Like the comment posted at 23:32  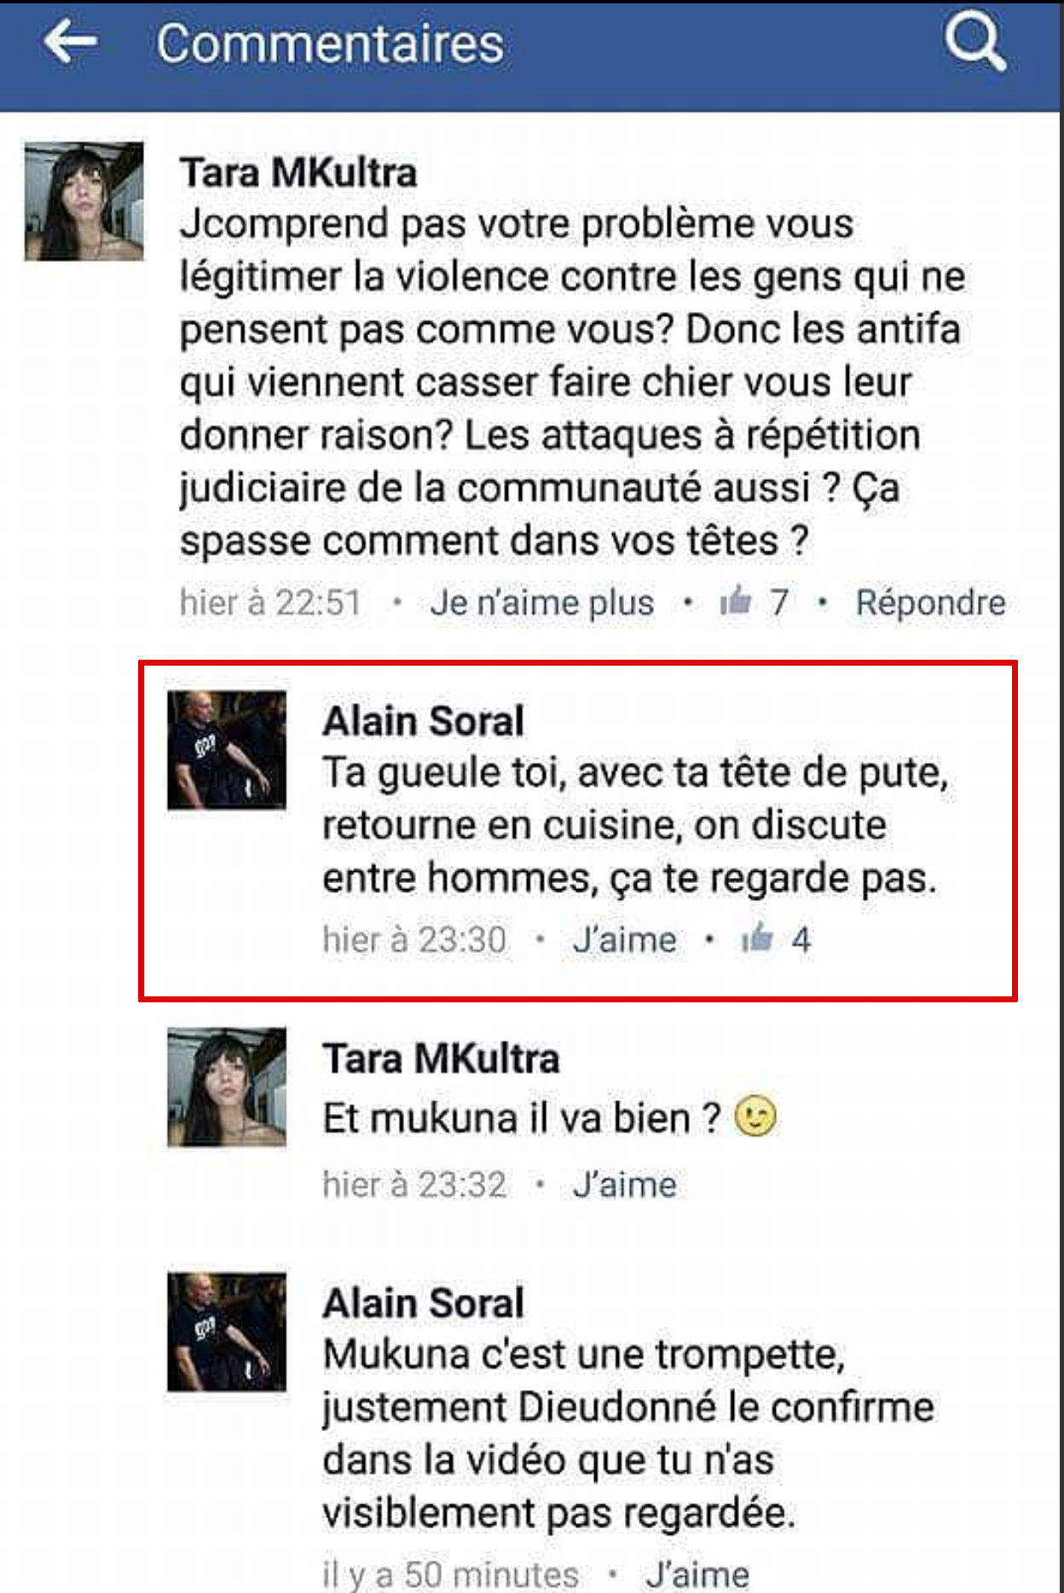(x=625, y=1185)
